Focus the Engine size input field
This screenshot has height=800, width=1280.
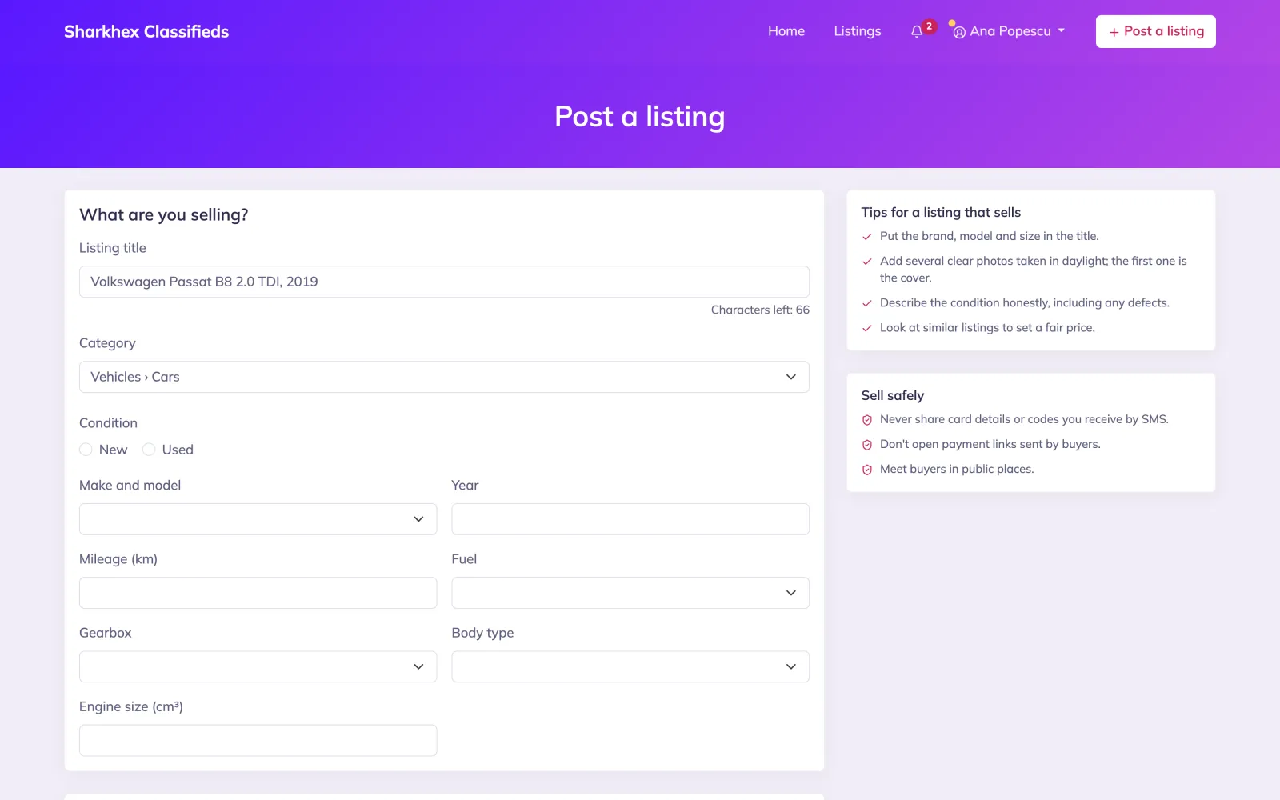(258, 741)
